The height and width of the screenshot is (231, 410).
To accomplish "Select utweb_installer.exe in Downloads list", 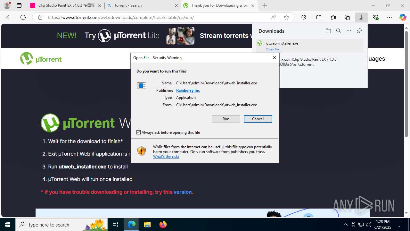I will coord(310,46).
